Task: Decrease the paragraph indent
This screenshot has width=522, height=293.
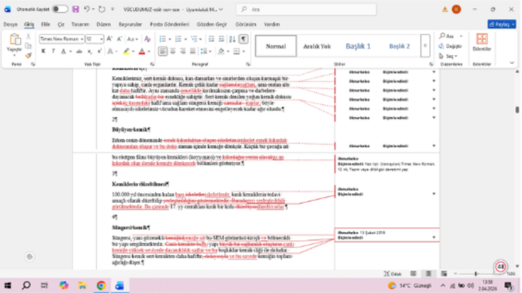Action: (211, 39)
